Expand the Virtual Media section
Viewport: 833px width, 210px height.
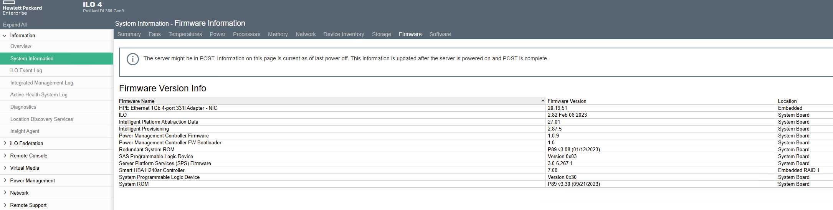coord(5,168)
